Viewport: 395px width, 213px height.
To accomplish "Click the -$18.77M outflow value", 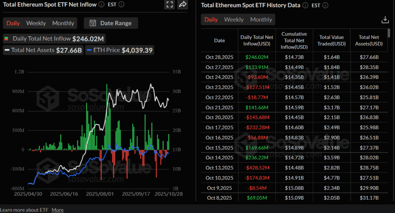I will (x=257, y=97).
